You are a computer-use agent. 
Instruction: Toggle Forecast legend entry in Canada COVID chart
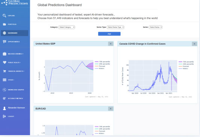click(x=185, y=66)
